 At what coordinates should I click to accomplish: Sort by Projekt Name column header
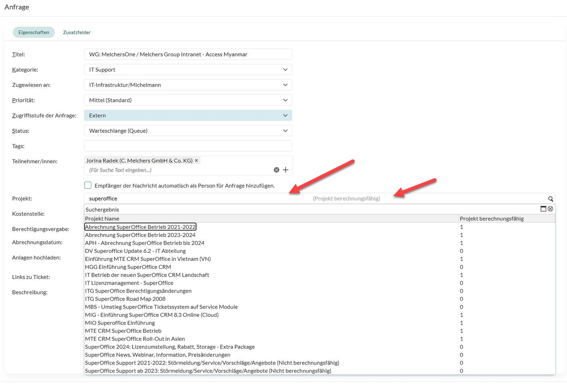click(271, 219)
